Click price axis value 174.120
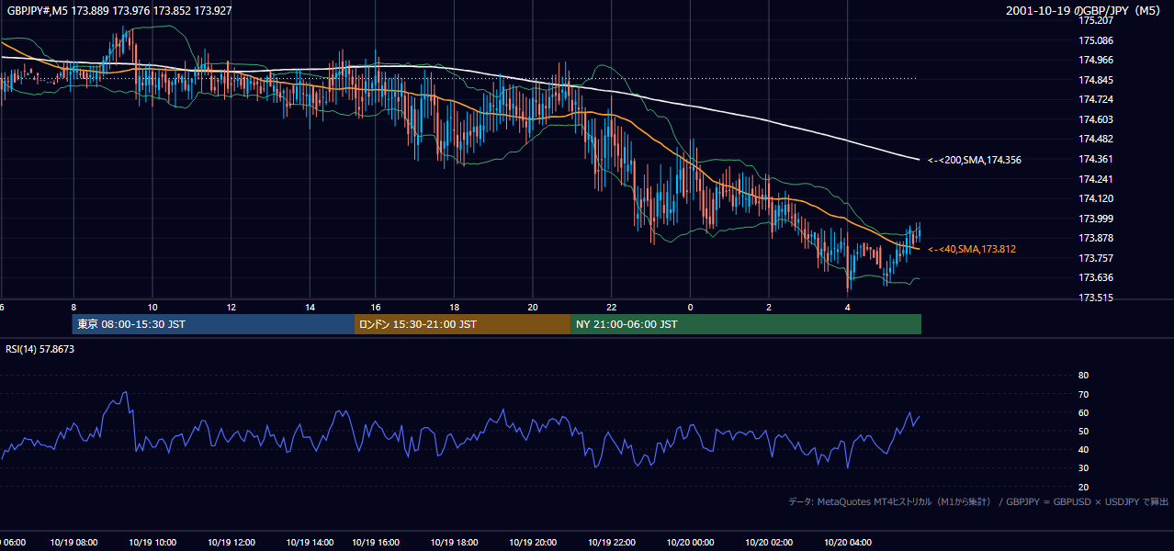 click(x=1095, y=198)
